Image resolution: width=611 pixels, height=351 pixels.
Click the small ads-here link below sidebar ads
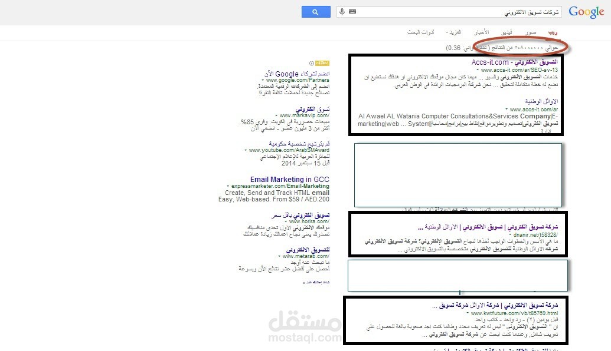pos(316,282)
